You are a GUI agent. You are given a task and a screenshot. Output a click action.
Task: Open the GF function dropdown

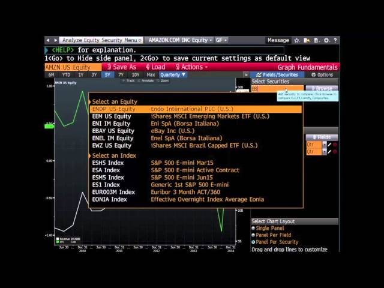pos(221,40)
